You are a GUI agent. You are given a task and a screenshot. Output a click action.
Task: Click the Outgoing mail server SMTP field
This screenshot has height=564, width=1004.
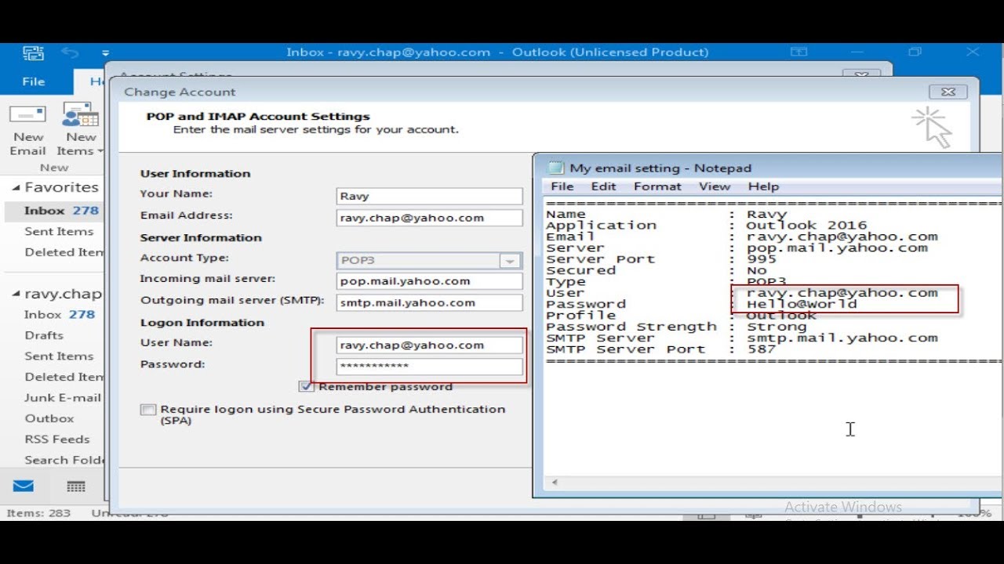pos(429,302)
